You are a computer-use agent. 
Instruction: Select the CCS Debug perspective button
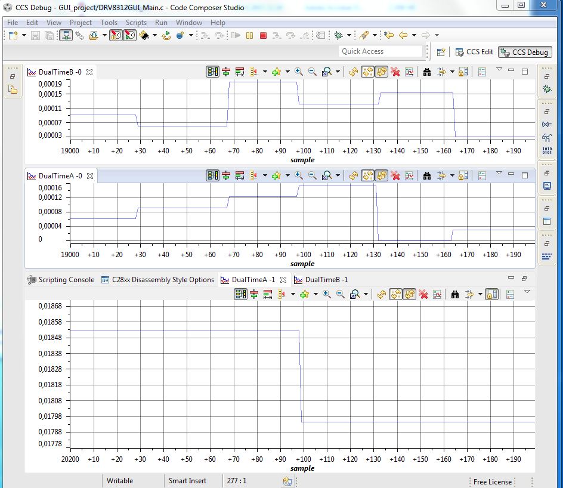pos(525,52)
